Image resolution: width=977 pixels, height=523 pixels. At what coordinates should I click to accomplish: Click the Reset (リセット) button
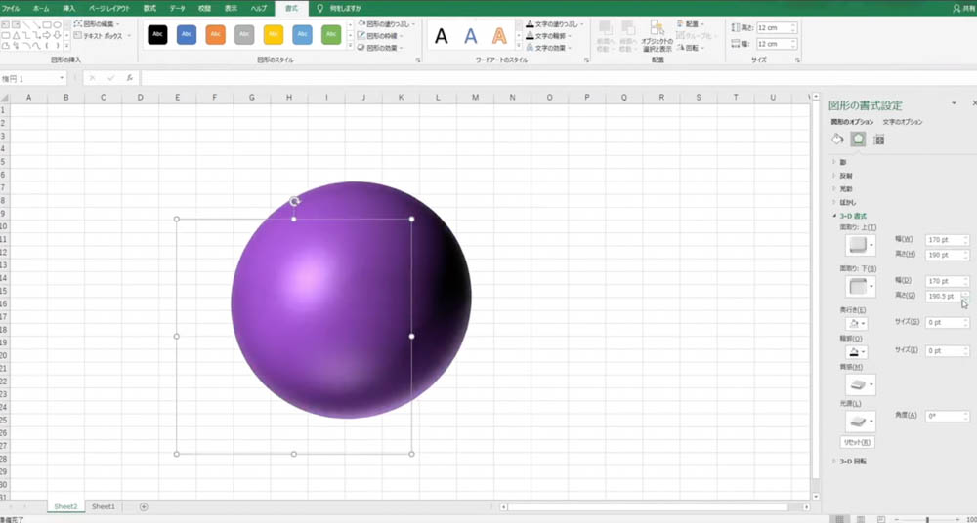(x=857, y=442)
